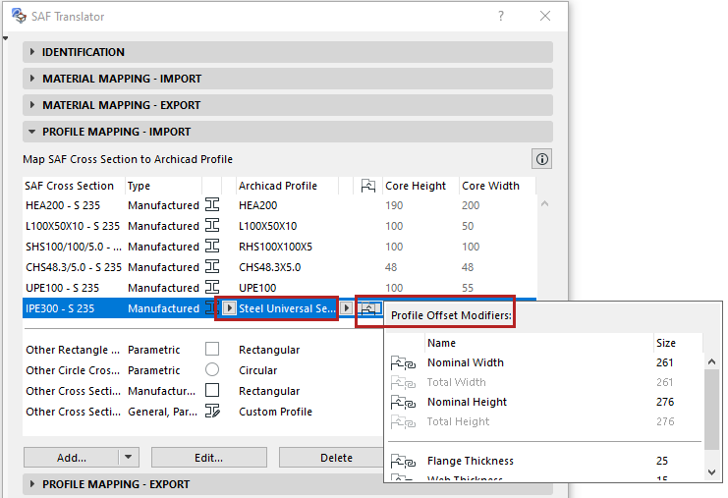Select the Nominal Width name
Viewport: 728px width, 498px height.
pyautogui.click(x=466, y=362)
